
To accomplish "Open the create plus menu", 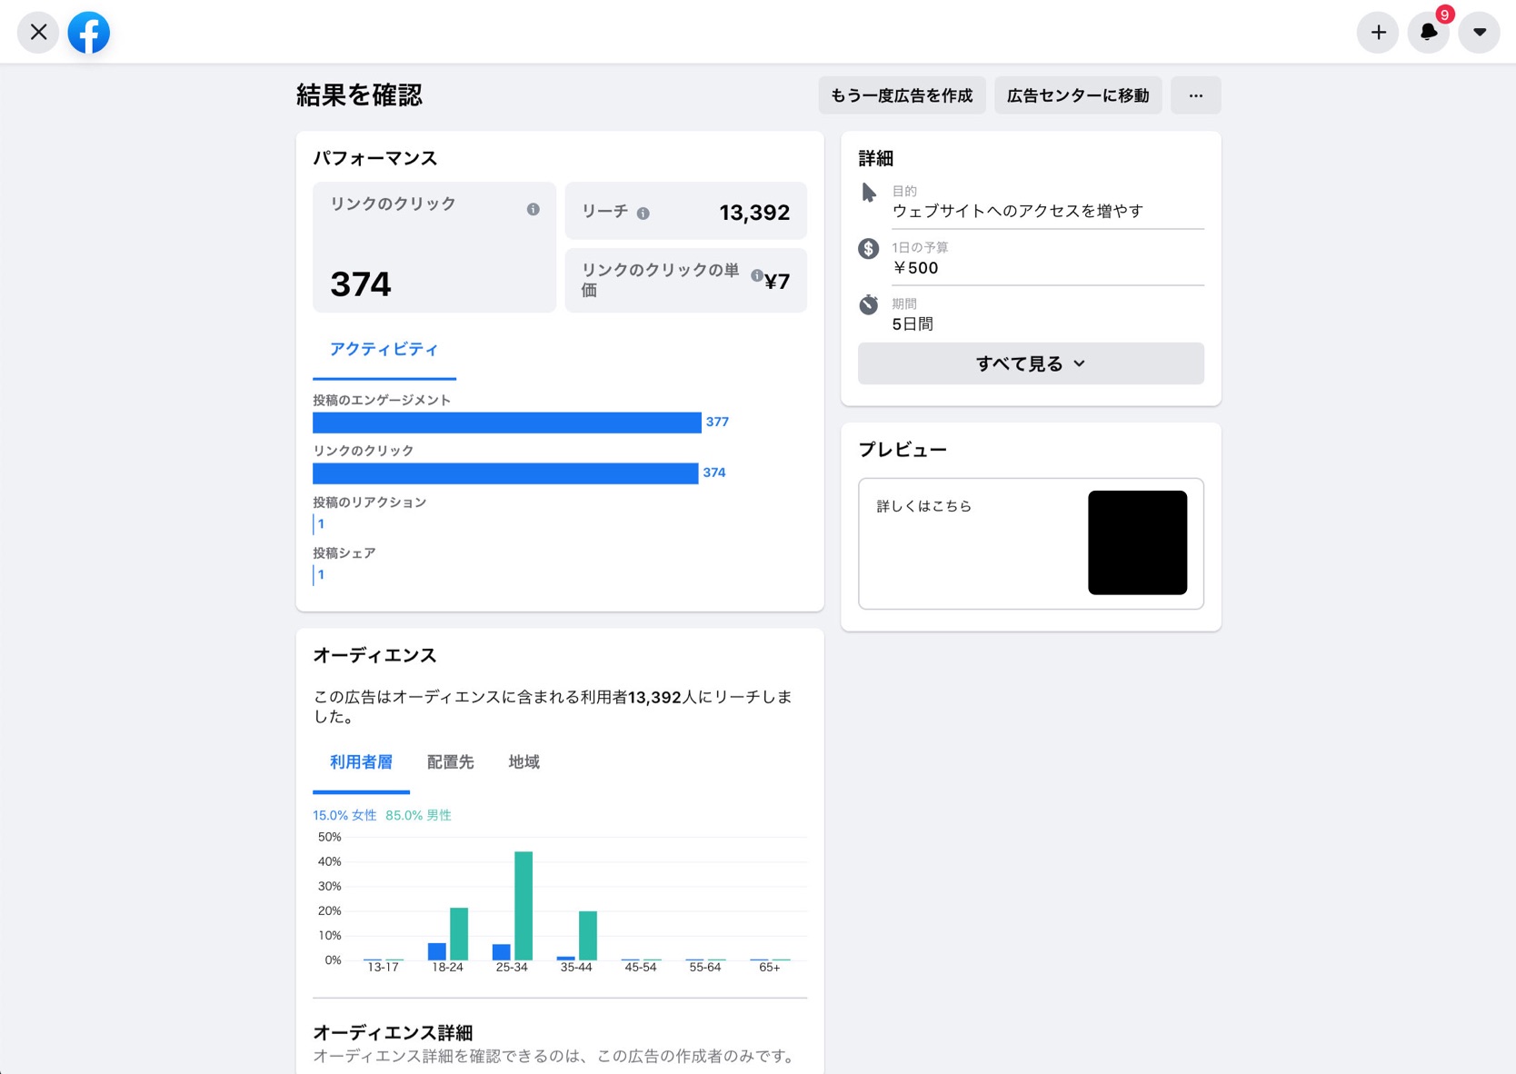I will click(1378, 33).
